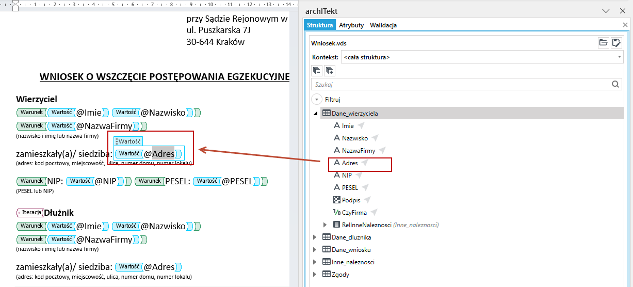Click the table icon of Zgody
The width and height of the screenshot is (633, 287).
point(327,274)
